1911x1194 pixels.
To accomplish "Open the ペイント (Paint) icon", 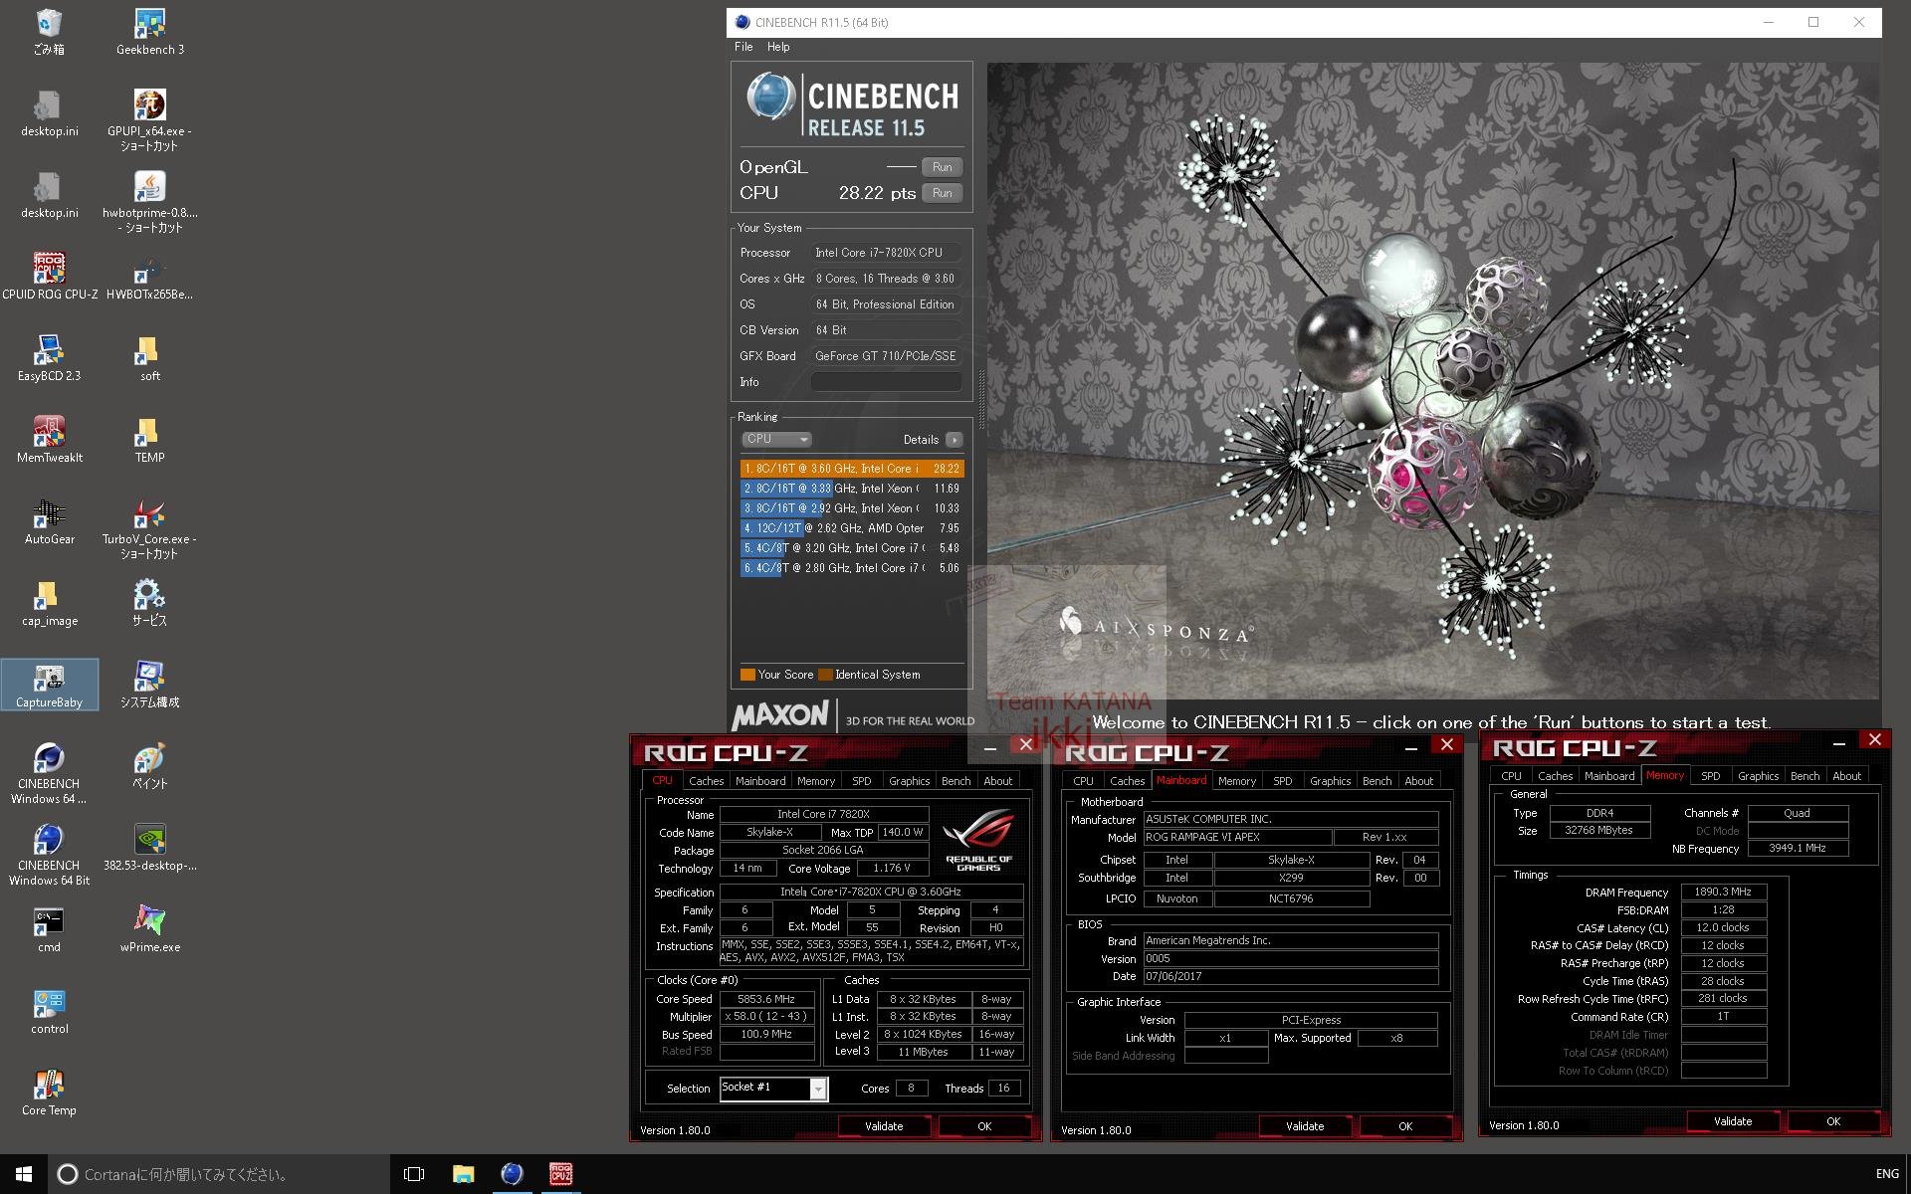I will [149, 766].
